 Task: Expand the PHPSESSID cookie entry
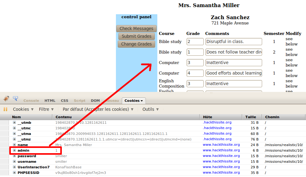click(14, 173)
